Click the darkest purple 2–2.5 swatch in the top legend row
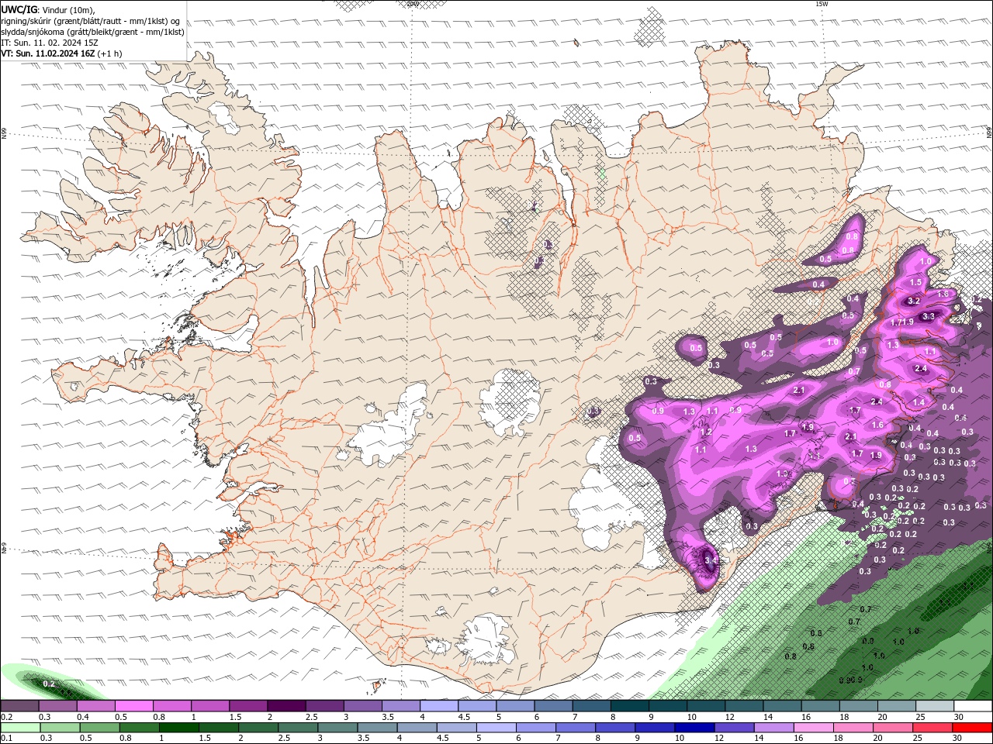993x744 pixels. pos(286,706)
